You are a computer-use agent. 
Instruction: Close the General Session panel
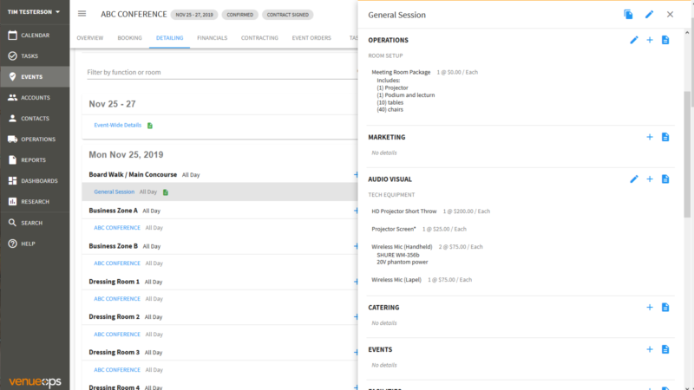670,15
